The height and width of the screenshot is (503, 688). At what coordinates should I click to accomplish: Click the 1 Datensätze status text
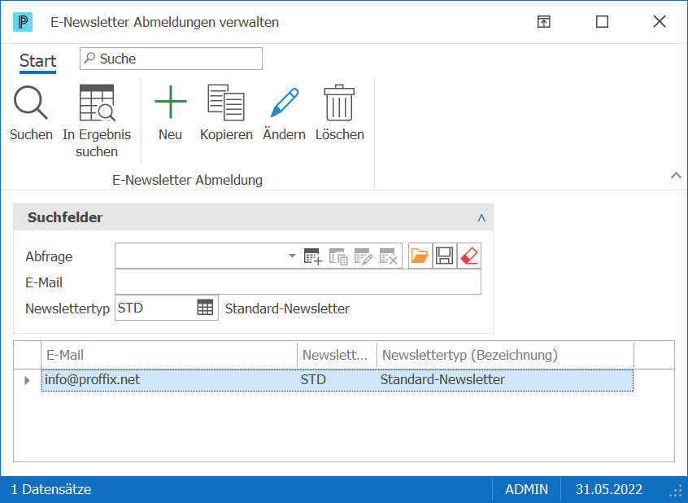[51, 489]
